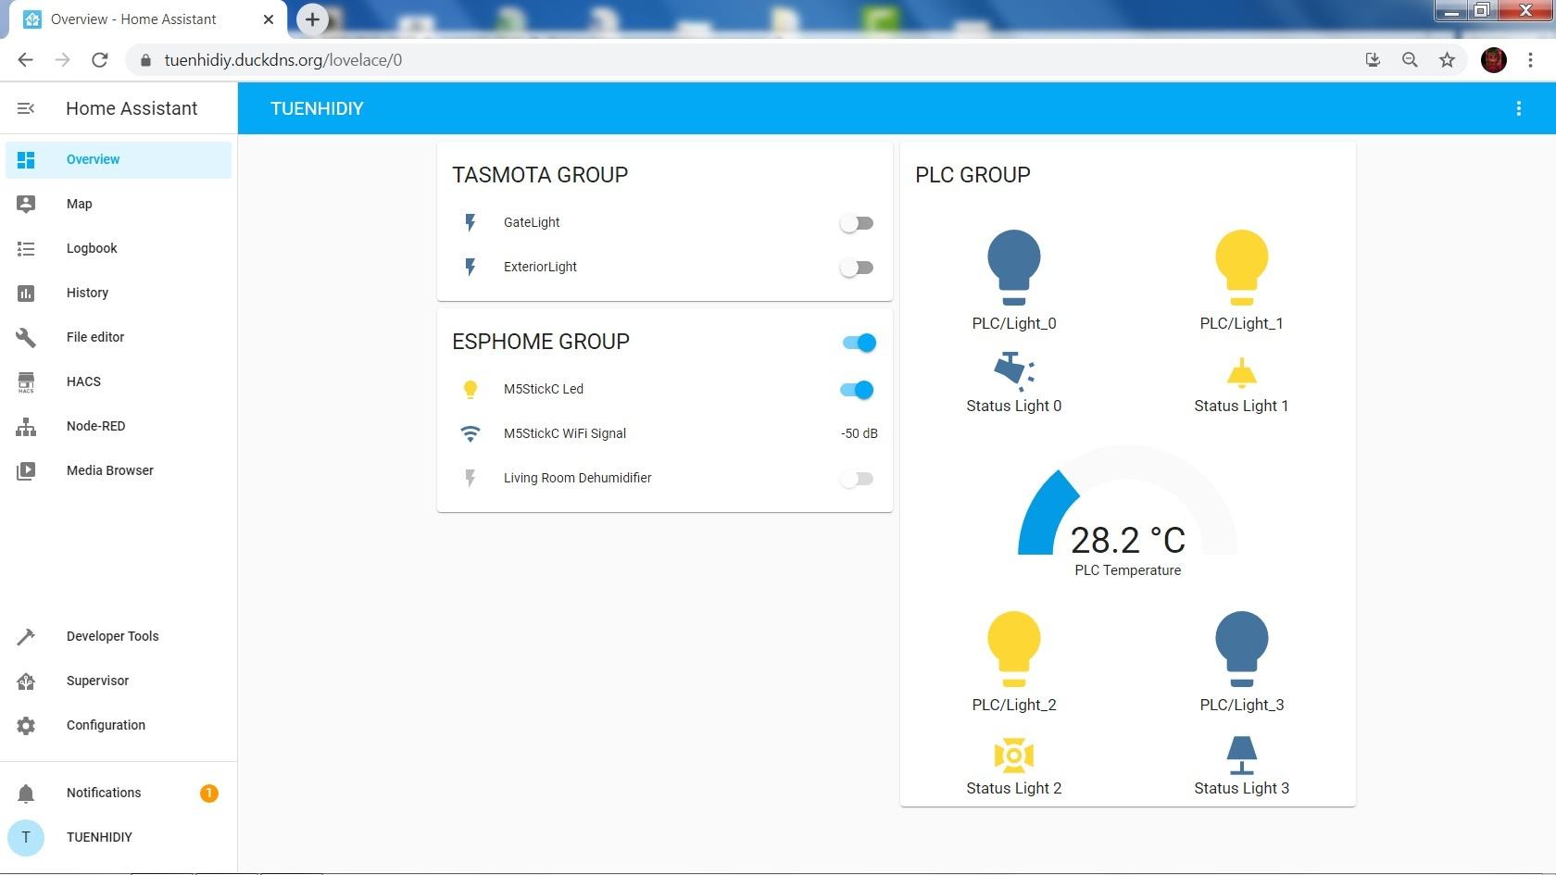Click the Status Light 0 spotlight icon
1556x875 pixels.
click(x=1014, y=371)
